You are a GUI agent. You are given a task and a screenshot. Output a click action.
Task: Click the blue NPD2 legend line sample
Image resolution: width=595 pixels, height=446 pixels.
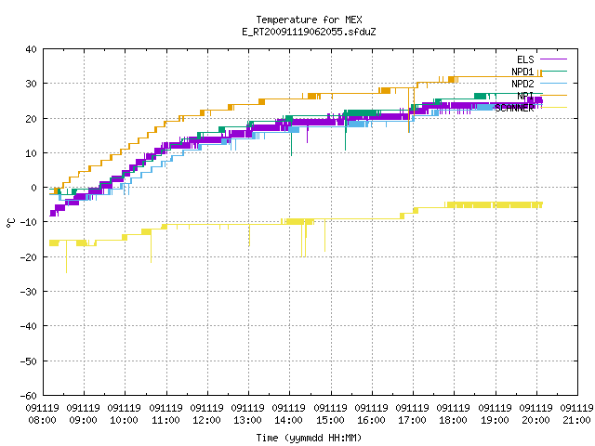554,84
